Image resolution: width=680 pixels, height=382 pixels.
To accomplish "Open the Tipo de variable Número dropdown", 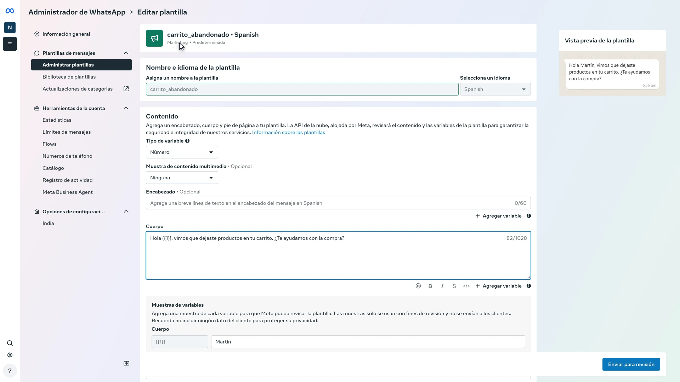I will (x=182, y=152).
